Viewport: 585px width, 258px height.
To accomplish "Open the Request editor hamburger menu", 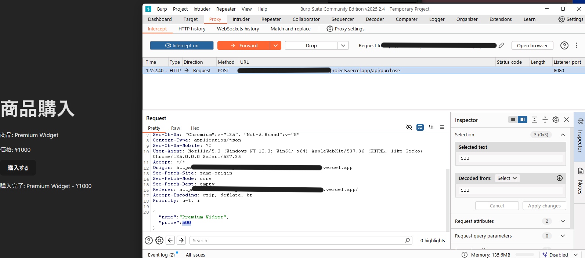I will [442, 127].
